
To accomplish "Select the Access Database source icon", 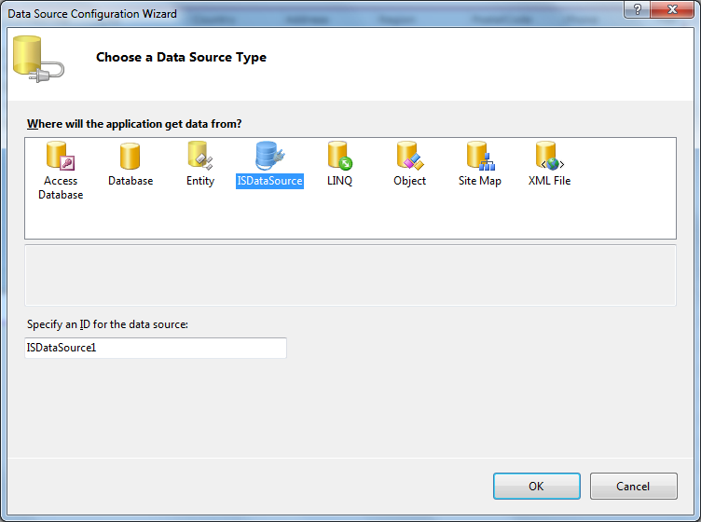I will [61, 157].
